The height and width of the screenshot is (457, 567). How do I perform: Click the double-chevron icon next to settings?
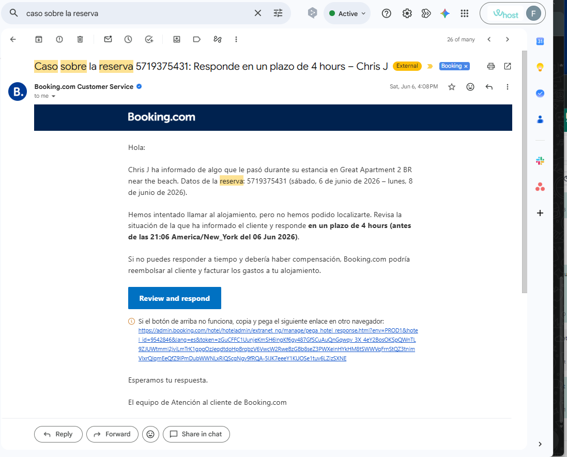click(426, 14)
